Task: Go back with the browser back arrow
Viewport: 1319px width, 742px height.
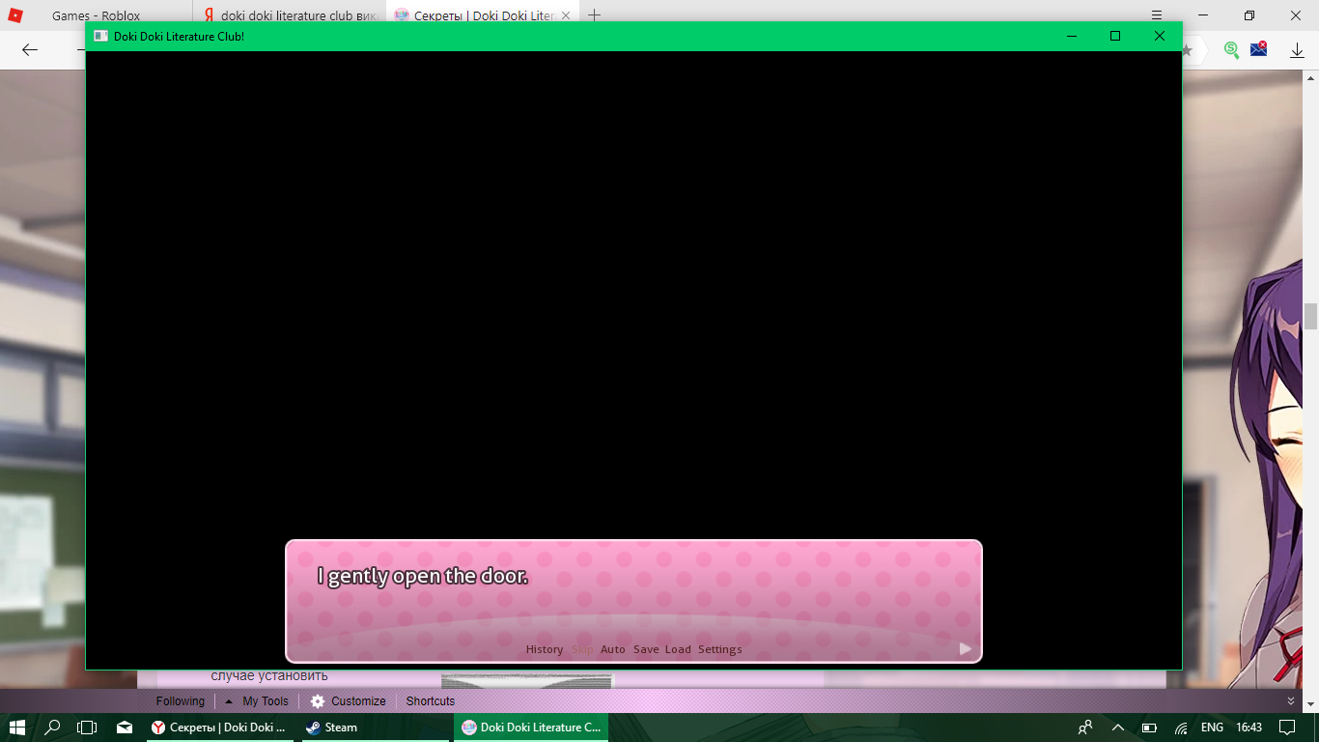Action: (x=30, y=49)
